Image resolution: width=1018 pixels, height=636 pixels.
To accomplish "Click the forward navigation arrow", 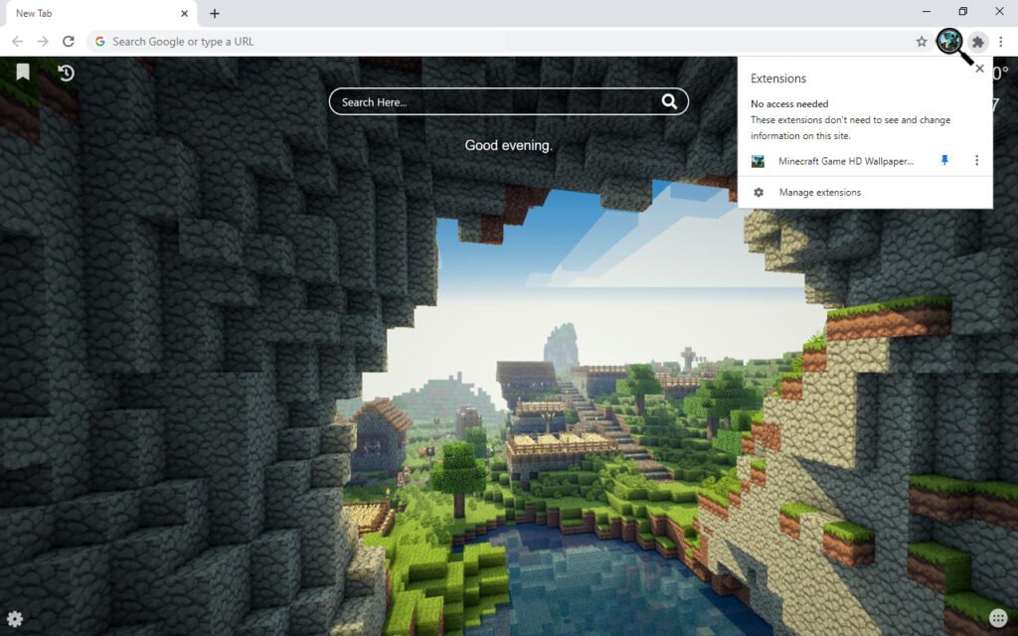I will click(42, 42).
